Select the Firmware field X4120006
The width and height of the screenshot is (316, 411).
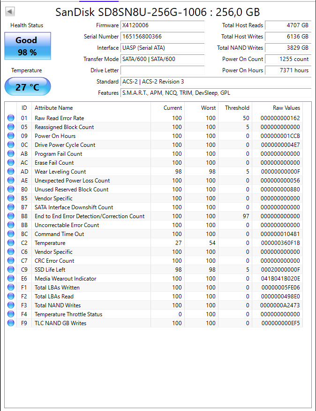163,25
